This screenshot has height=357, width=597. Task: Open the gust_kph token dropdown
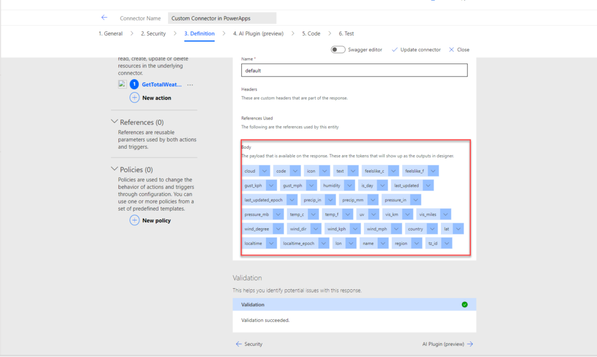tap(271, 185)
